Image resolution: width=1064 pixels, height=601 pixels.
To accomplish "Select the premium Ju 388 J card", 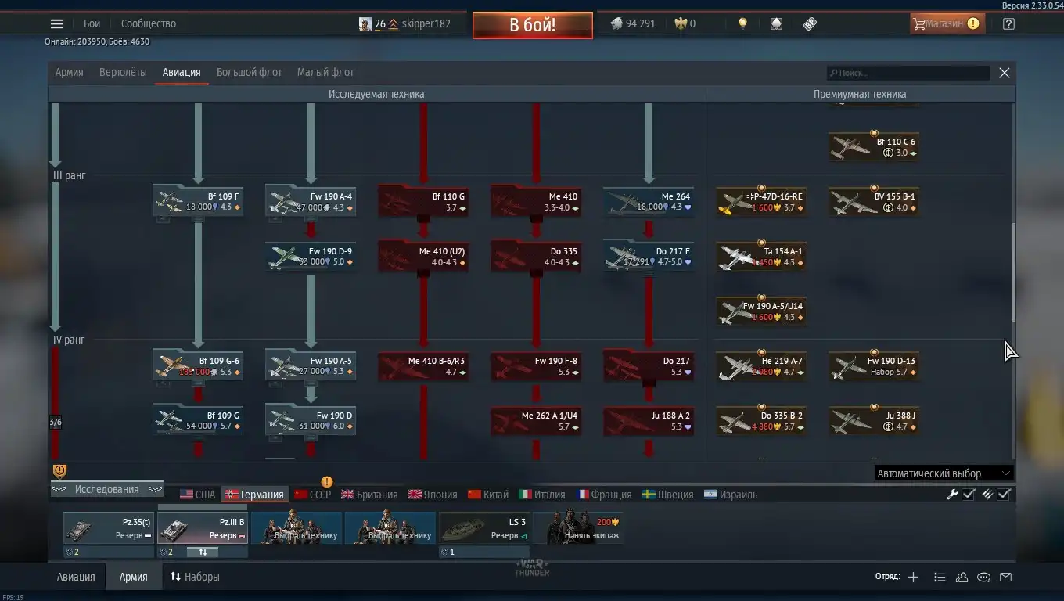I will [874, 420].
